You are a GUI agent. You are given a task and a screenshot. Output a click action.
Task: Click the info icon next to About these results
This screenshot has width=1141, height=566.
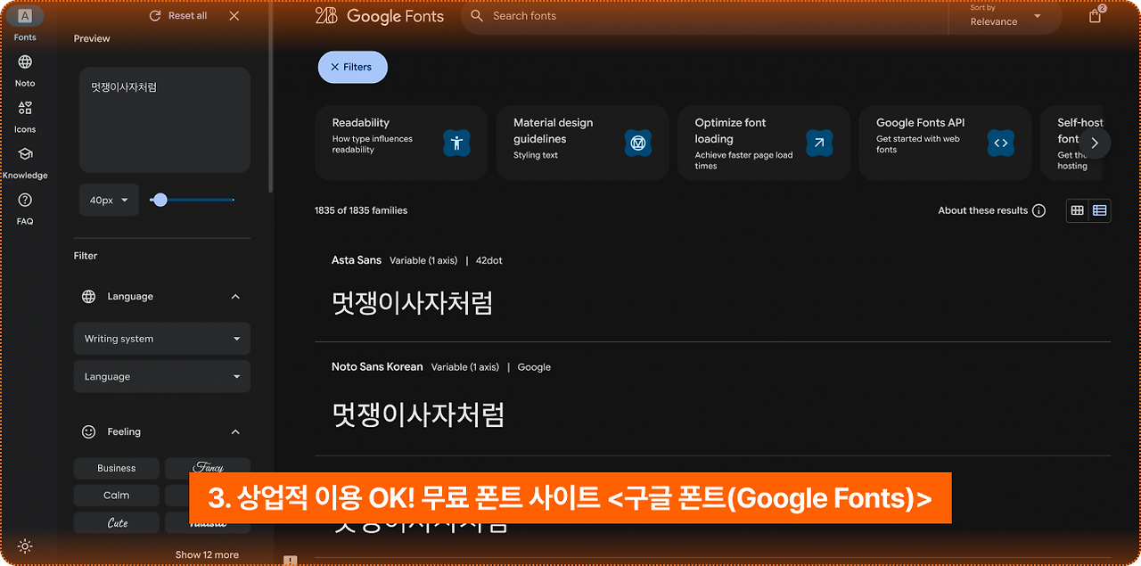[x=1039, y=210]
